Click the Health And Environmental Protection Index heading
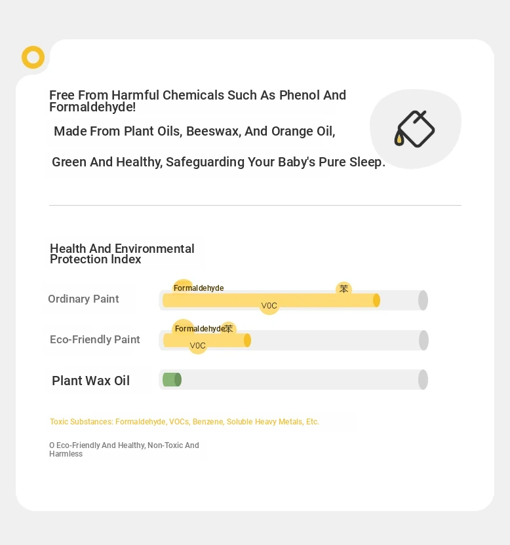 click(122, 254)
